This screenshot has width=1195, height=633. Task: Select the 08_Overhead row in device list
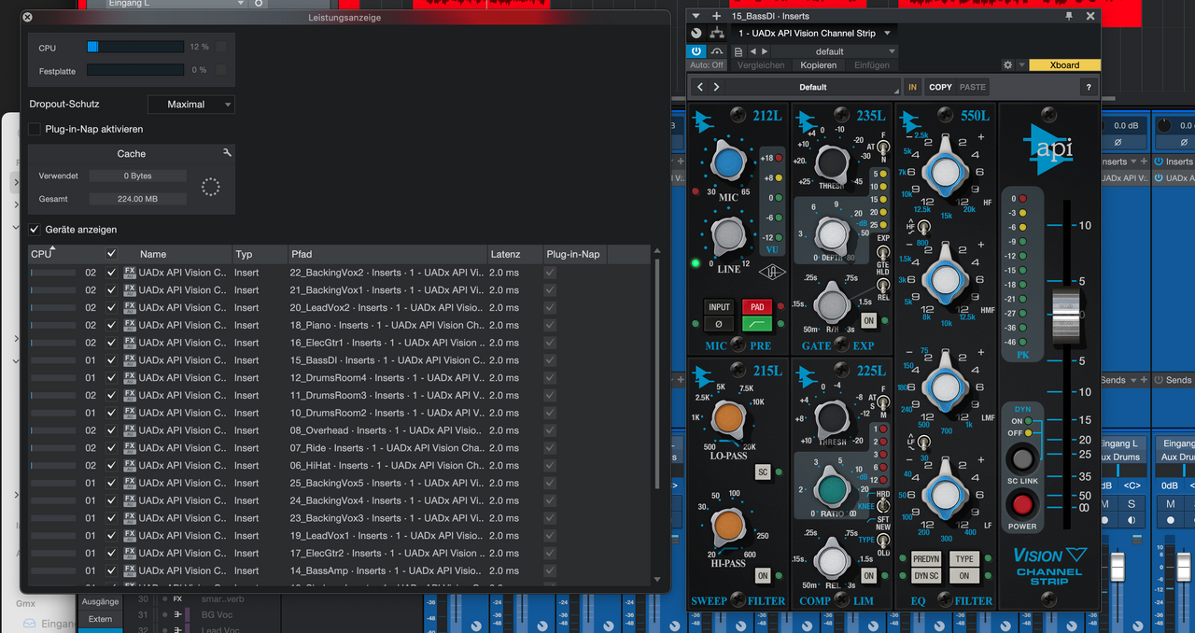pos(340,430)
